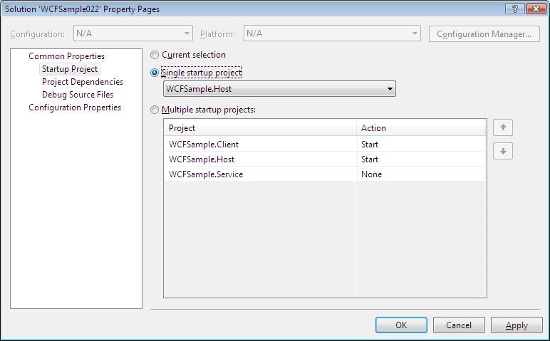Viewport: 550px width, 341px height.
Task: Click the move down arrow button
Action: coord(503,151)
